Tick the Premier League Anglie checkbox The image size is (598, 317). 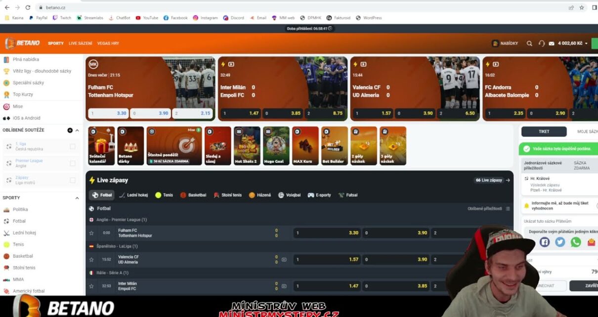(73, 163)
